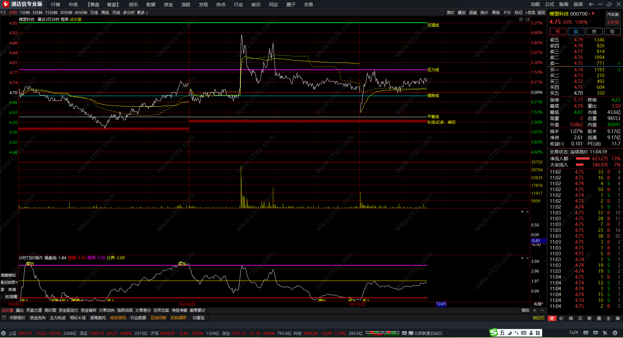623x338 pixels.
Task: Click the plus button next to 指标
Action: [x=535, y=310]
